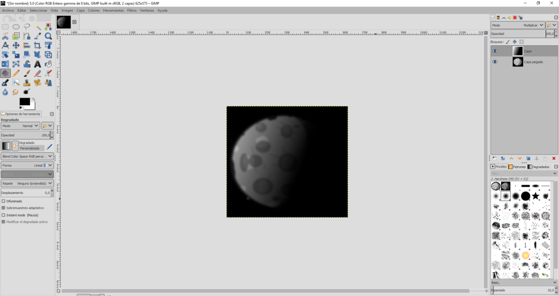
Task: Select the Text tool
Action: pos(38,64)
